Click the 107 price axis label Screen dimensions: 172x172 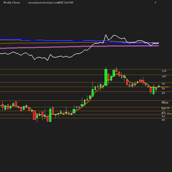coord(164,76)
